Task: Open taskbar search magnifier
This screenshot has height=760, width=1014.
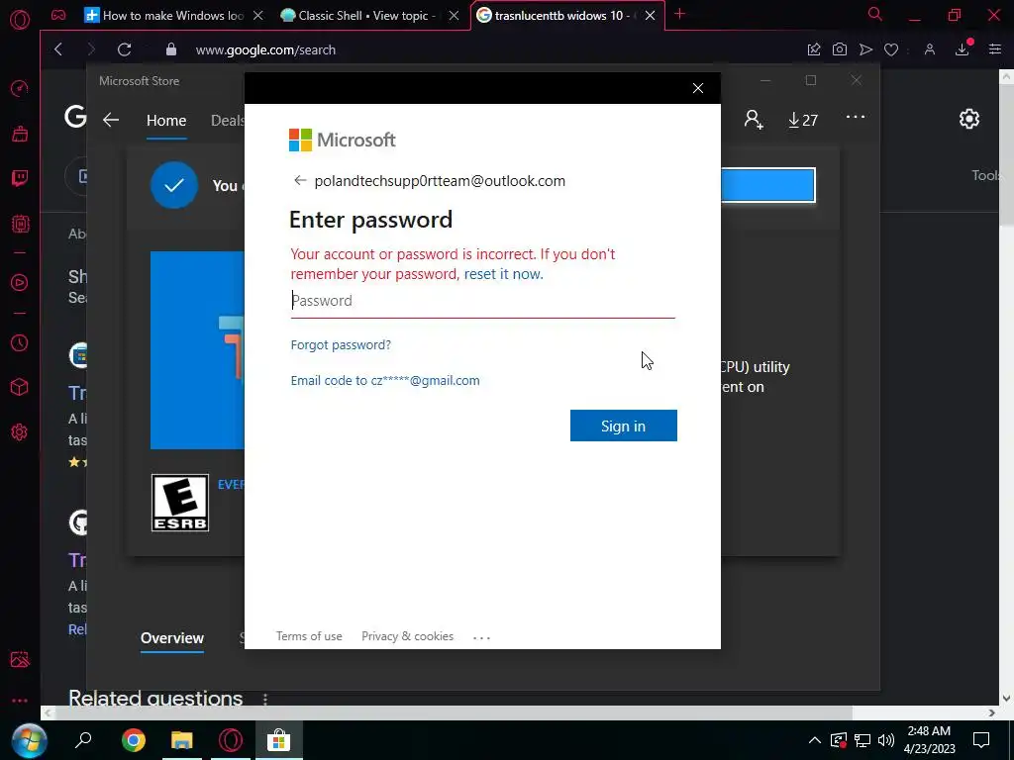Action: (x=83, y=740)
